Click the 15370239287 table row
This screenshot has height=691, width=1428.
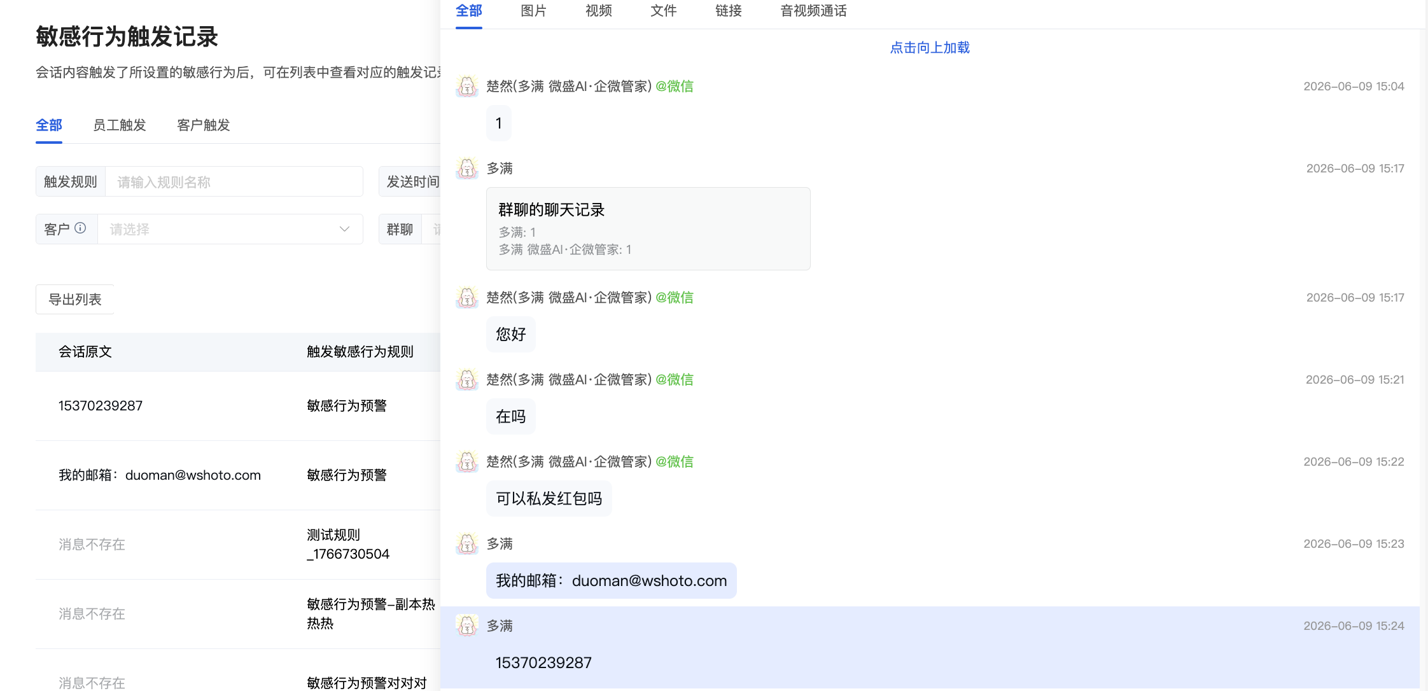click(x=238, y=406)
